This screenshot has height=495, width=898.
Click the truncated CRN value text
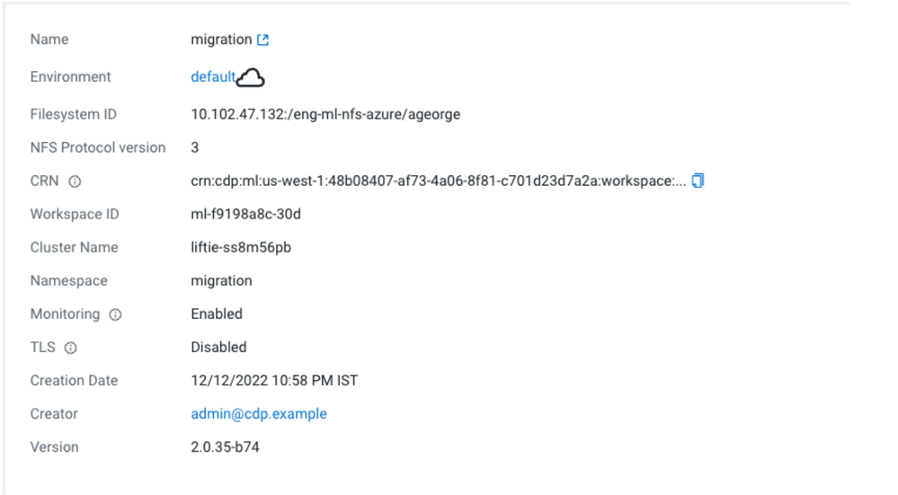[438, 181]
